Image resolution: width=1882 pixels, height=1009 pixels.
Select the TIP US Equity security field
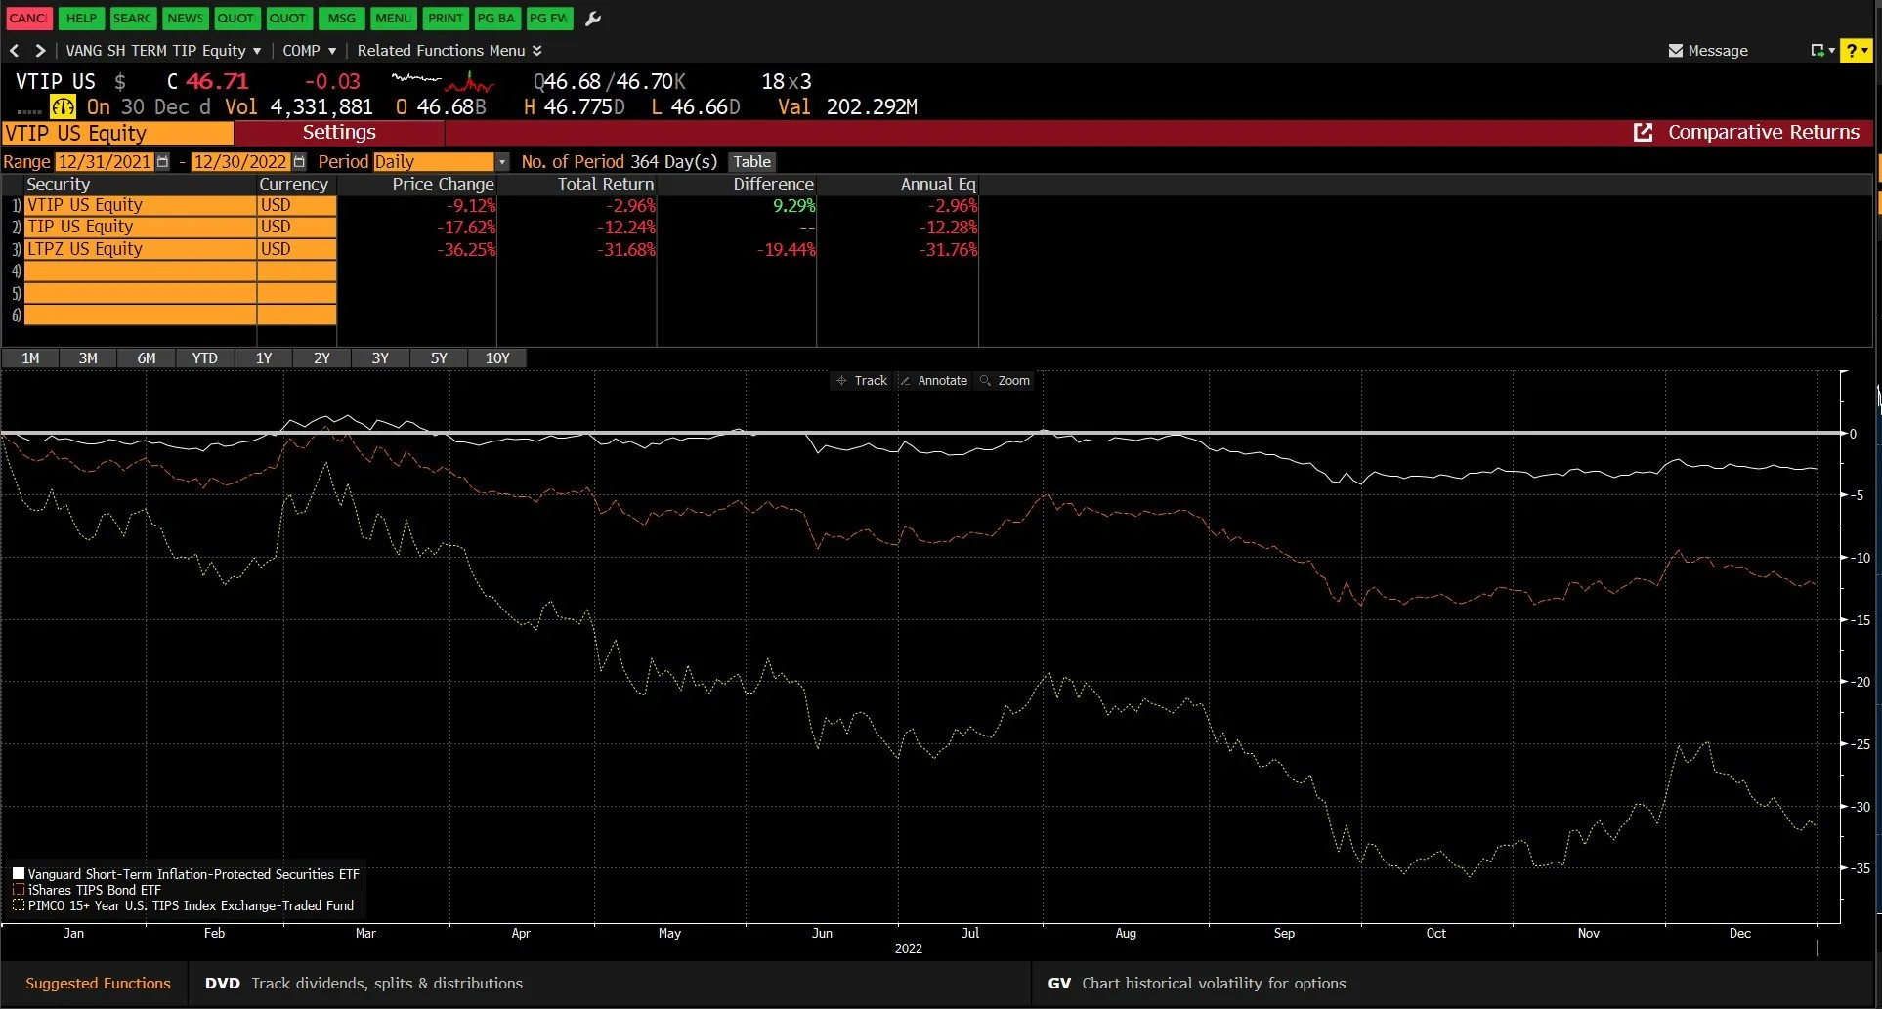point(140,227)
